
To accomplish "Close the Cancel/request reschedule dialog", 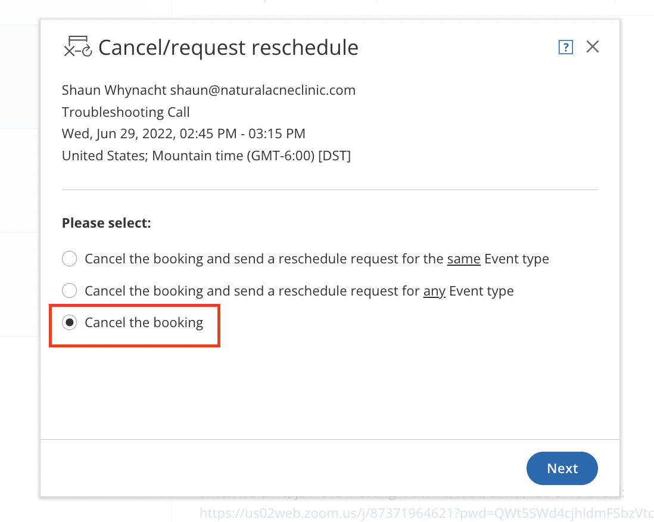I will 592,46.
